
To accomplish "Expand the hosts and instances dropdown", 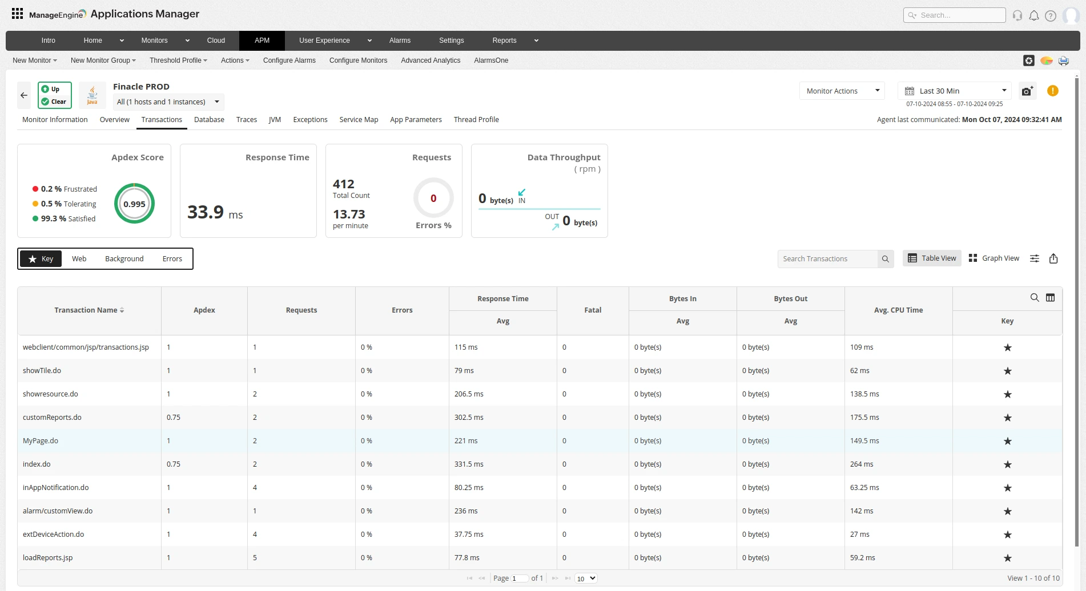I will pos(168,102).
